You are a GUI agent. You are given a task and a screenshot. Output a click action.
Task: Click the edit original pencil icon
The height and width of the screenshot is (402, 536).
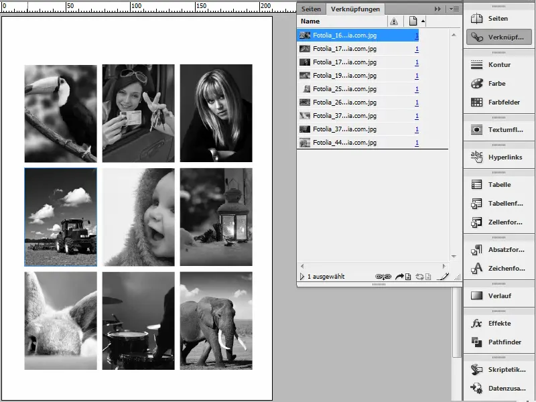[x=443, y=277]
